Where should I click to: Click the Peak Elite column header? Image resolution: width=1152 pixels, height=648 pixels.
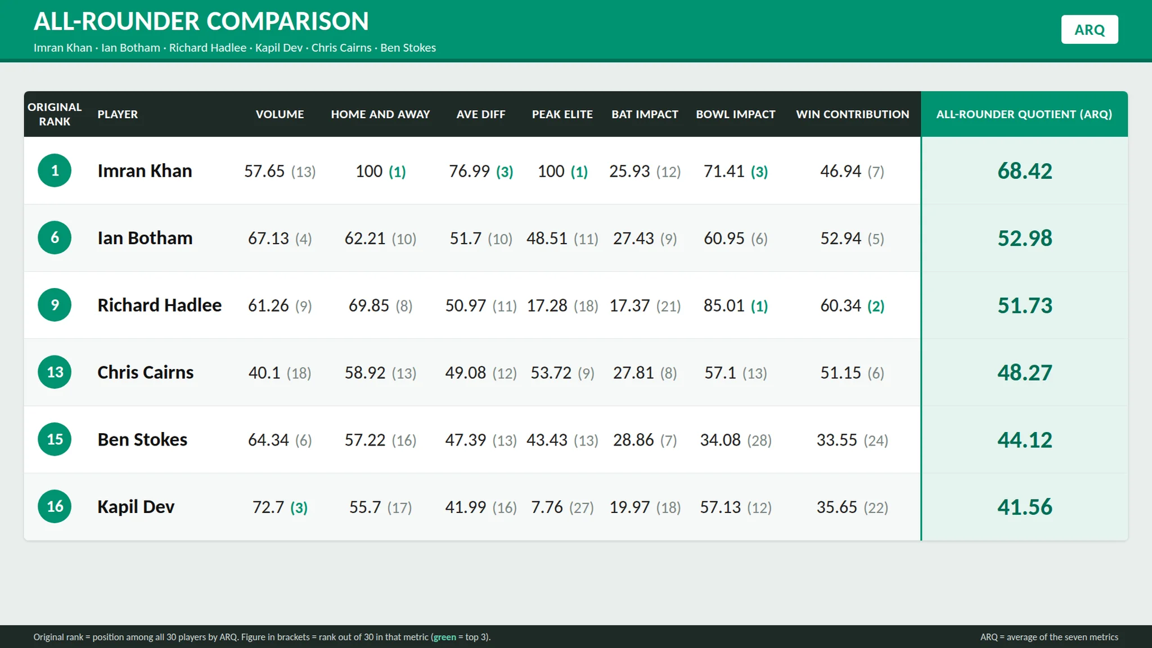coord(562,114)
